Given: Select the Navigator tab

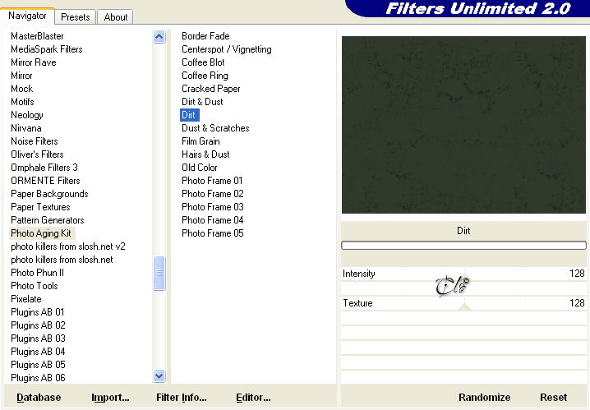Looking at the screenshot, I should coord(27,16).
